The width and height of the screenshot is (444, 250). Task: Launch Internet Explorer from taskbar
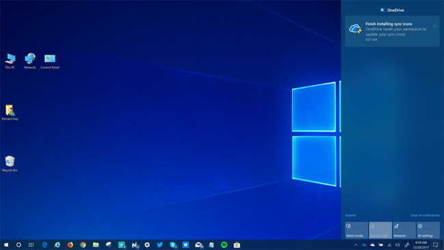pyautogui.click(x=57, y=245)
